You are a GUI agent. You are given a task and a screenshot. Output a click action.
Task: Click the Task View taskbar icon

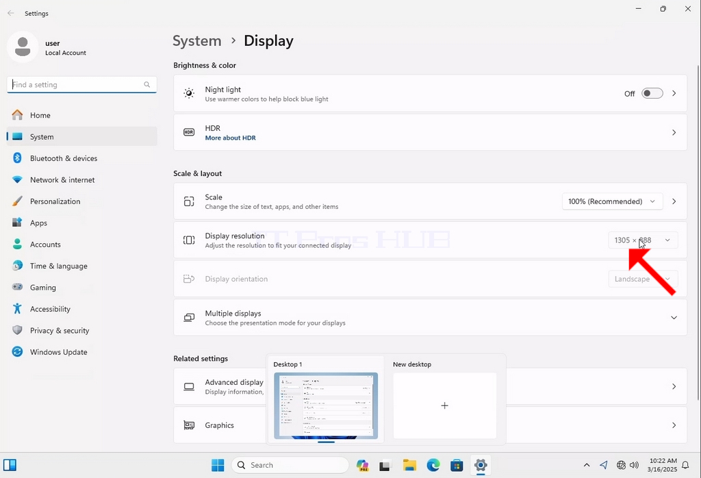(385, 465)
